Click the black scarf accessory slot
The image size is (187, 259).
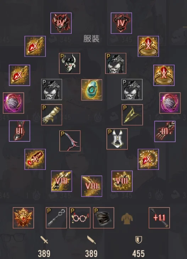[x=104, y=218]
